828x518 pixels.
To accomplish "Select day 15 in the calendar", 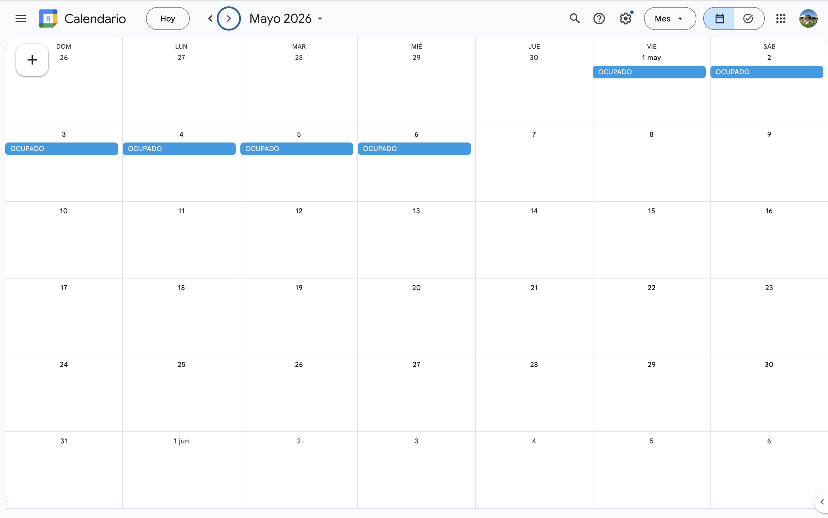I will (651, 211).
